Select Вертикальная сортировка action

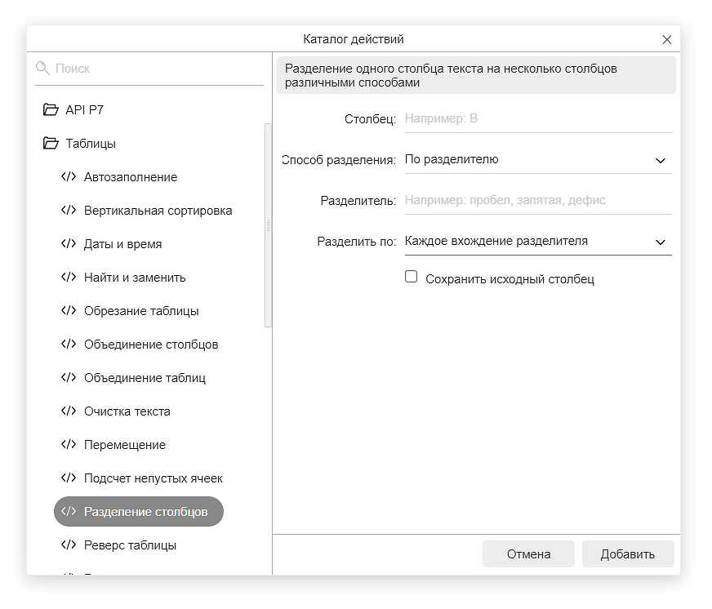[x=158, y=211]
